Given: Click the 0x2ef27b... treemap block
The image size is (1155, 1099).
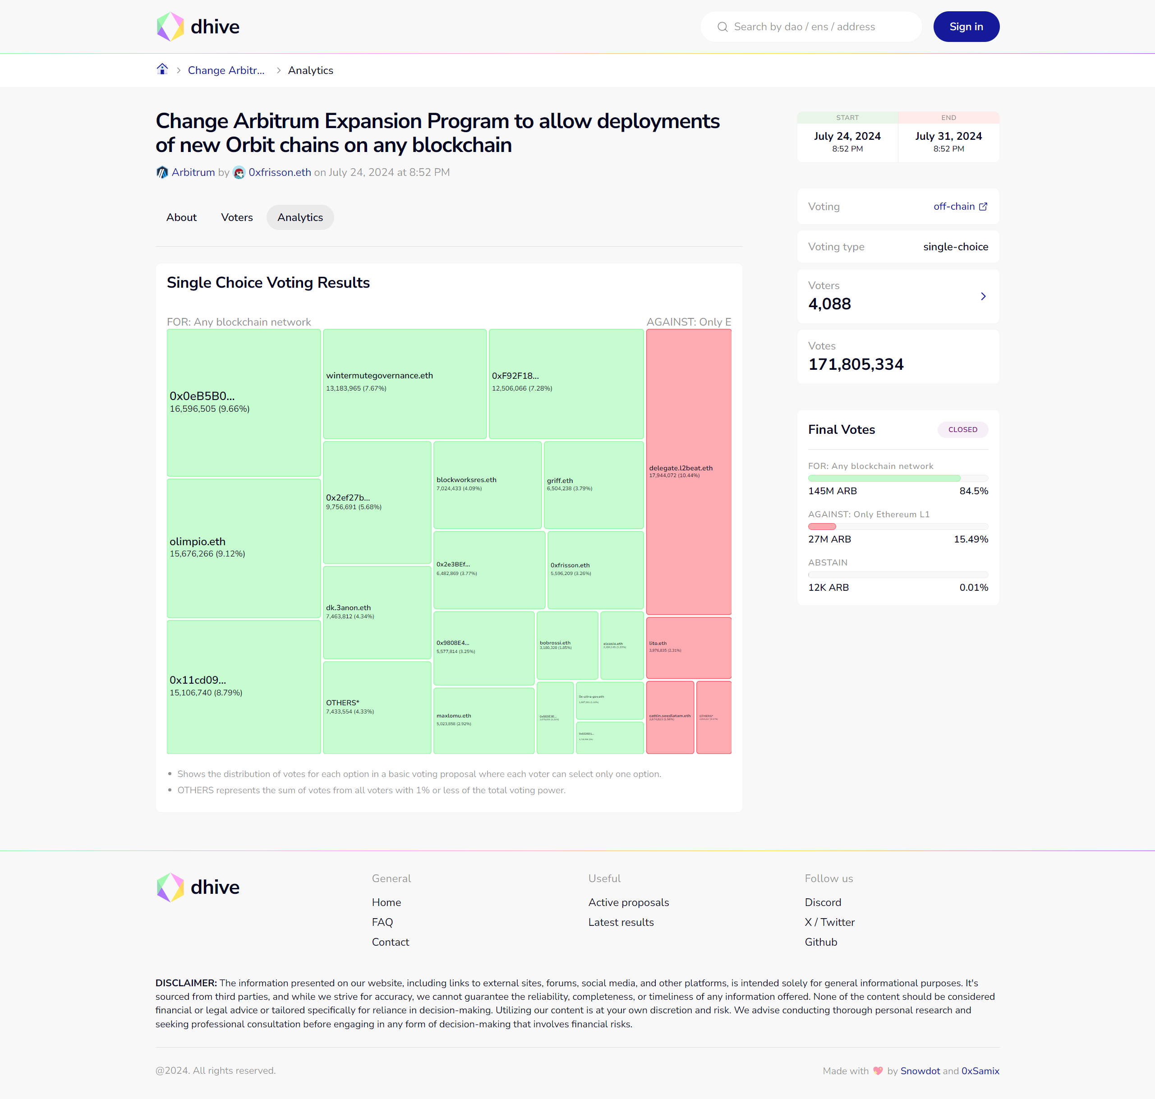Looking at the screenshot, I should coord(377,502).
